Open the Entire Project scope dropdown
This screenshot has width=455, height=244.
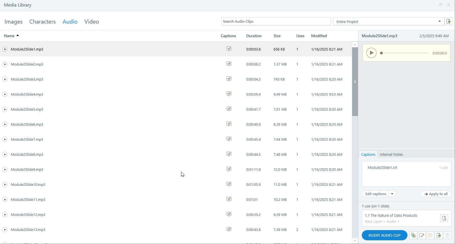(x=388, y=22)
